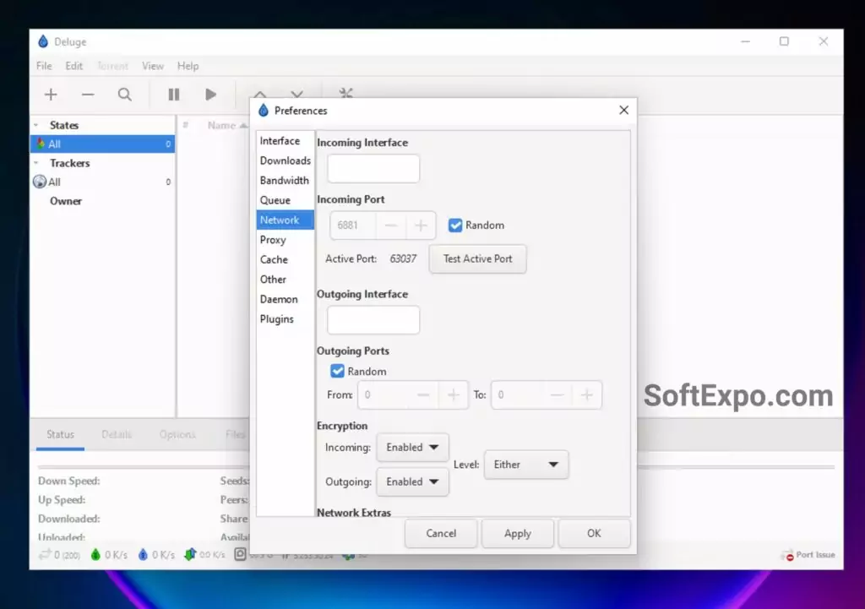Click the Test Active Port button

click(477, 259)
